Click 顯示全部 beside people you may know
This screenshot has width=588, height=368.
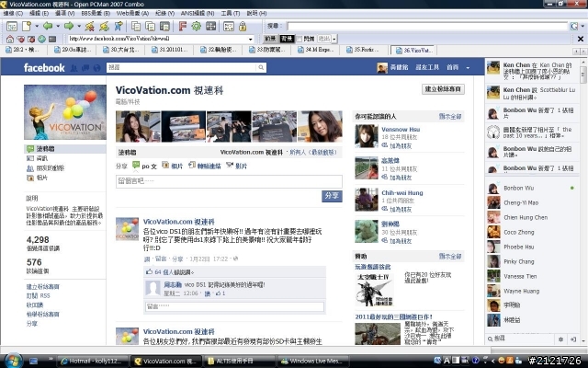point(450,117)
